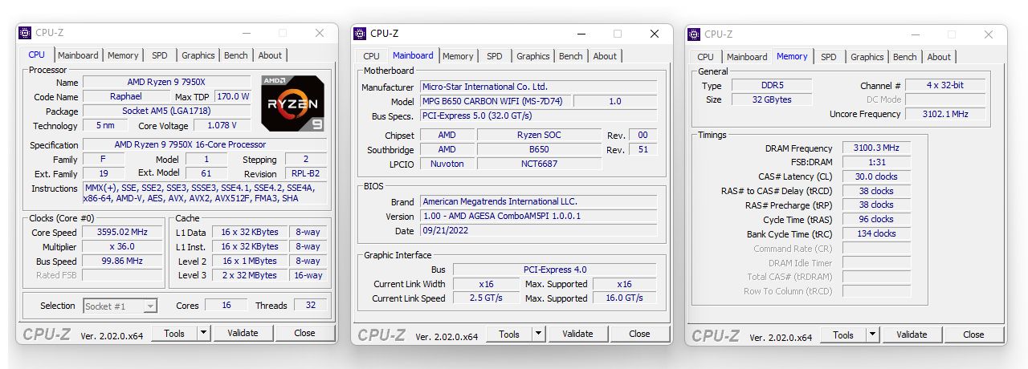Image resolution: width=1028 pixels, height=369 pixels.
Task: Go to Bench tab in the Memory window
Action: (x=905, y=57)
